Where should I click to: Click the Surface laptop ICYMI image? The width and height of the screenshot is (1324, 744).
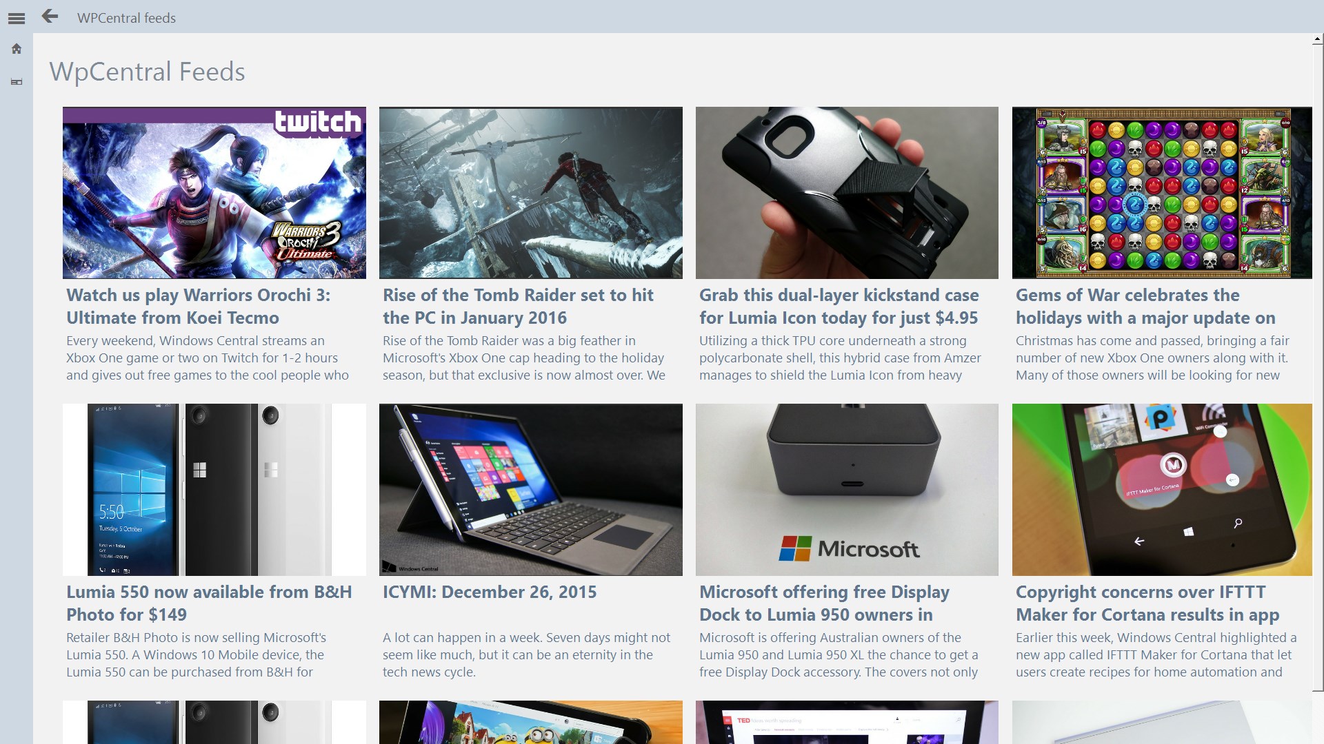[530, 489]
